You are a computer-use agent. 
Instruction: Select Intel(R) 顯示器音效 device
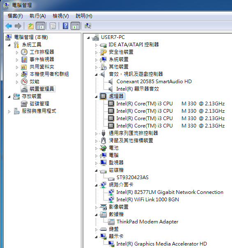tap(138, 89)
